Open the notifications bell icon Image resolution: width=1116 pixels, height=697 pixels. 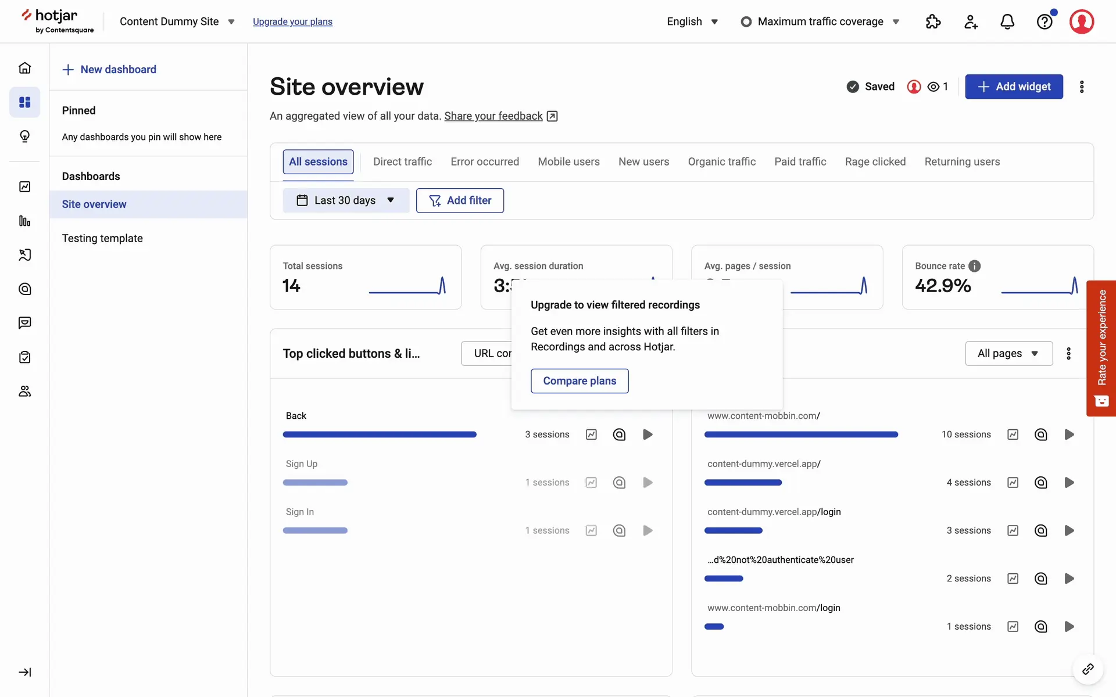1007,22
